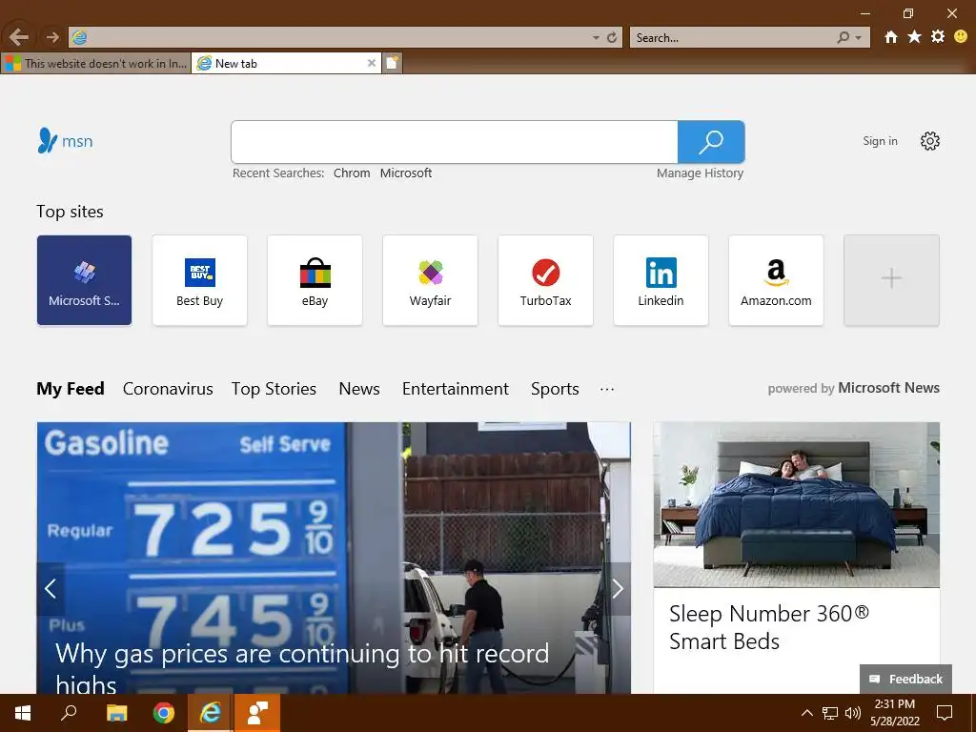Select recent search 'Microsoft'
This screenshot has width=976, height=732.
(x=406, y=173)
